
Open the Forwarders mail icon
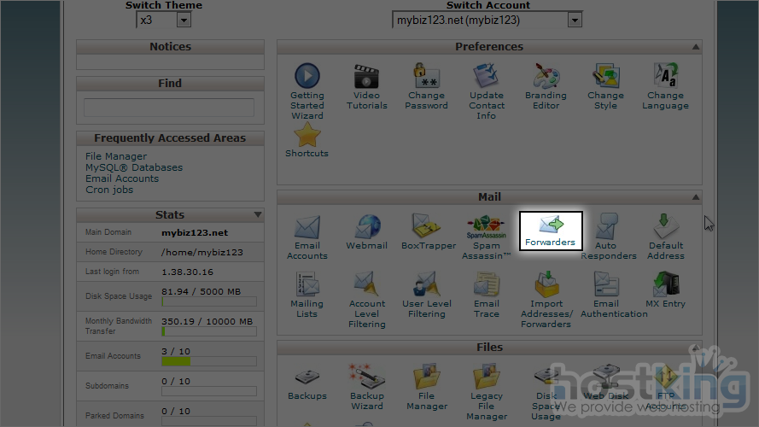[x=551, y=230]
